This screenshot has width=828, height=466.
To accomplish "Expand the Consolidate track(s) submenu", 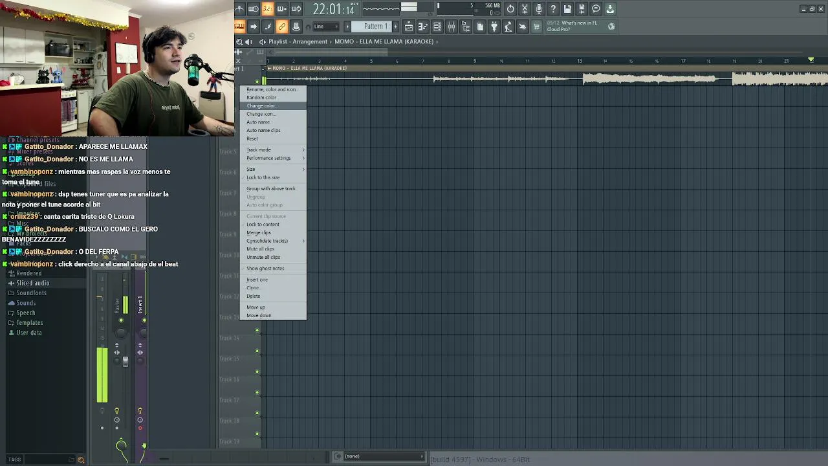I will 273,241.
